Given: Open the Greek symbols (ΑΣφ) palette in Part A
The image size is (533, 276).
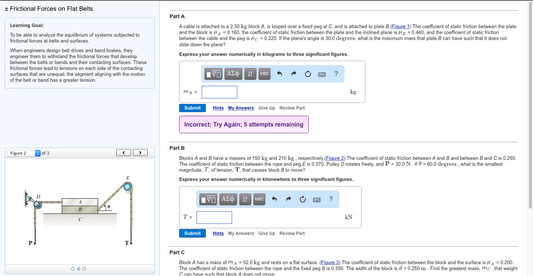Looking at the screenshot, I should [233, 74].
